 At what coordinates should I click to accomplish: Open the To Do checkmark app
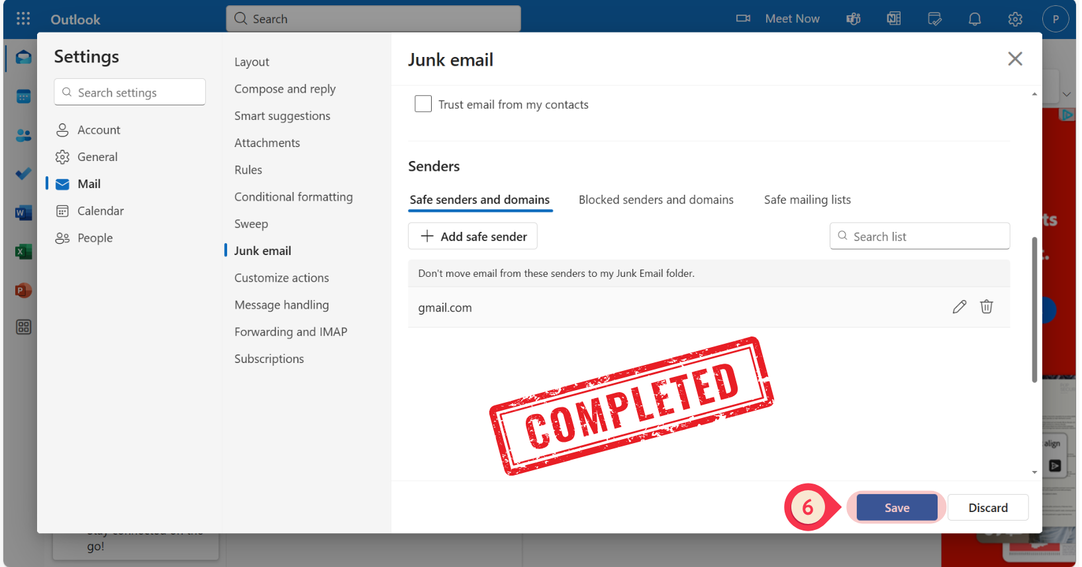pos(23,174)
